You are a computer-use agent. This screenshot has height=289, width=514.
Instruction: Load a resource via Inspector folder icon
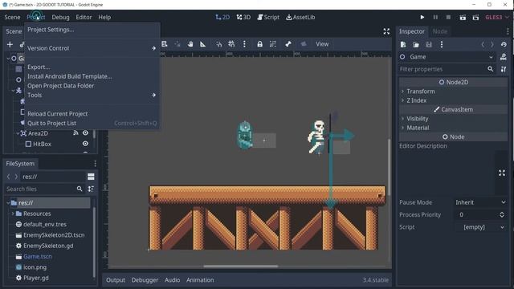416,45
